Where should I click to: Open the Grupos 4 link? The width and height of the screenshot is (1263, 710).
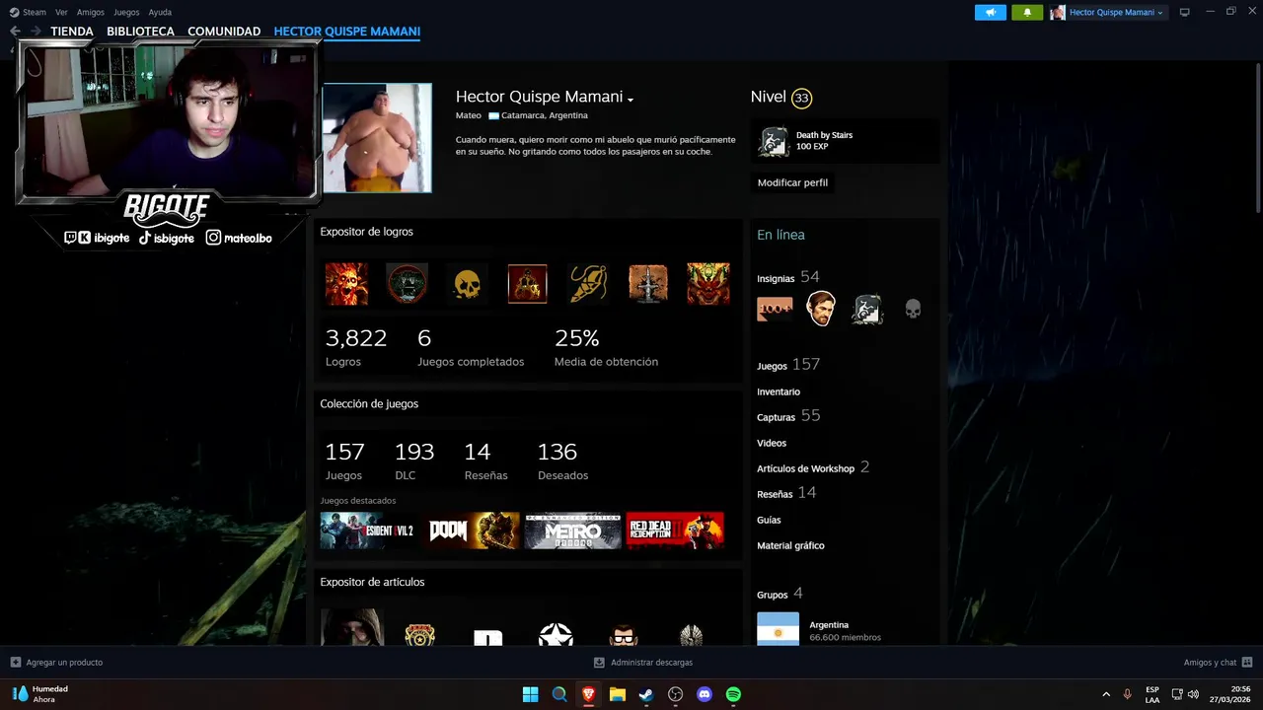pos(780,594)
